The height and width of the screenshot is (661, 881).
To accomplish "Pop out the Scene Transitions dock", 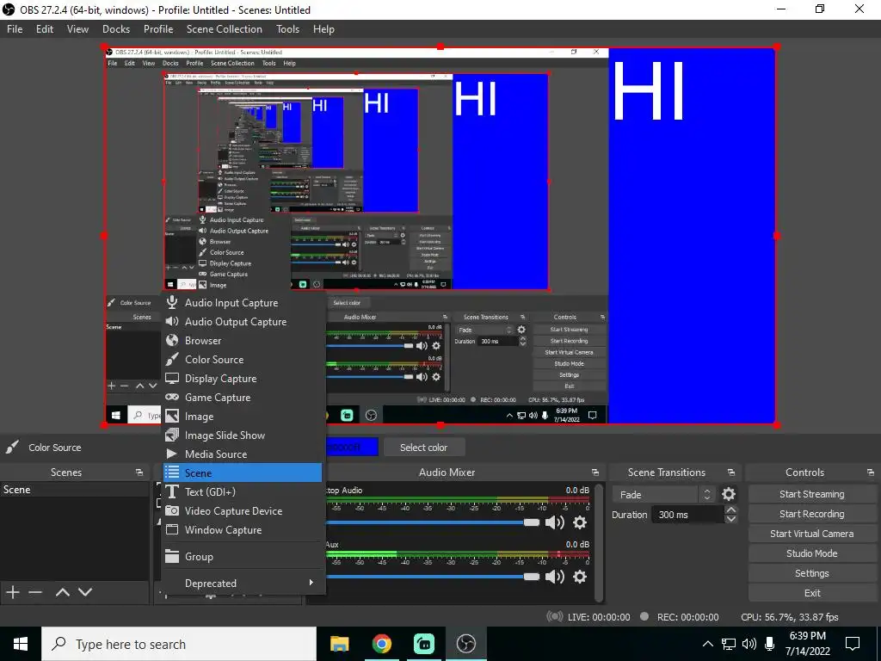I will (731, 473).
